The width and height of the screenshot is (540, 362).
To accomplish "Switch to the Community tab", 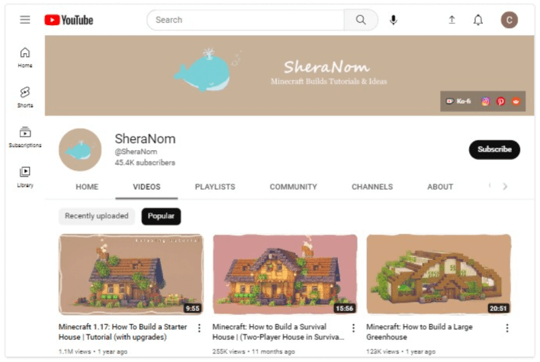I will coord(293,187).
